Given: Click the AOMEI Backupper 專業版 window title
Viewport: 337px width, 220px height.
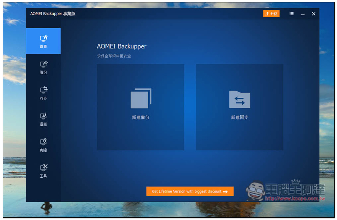Looking at the screenshot, I should click(53, 14).
